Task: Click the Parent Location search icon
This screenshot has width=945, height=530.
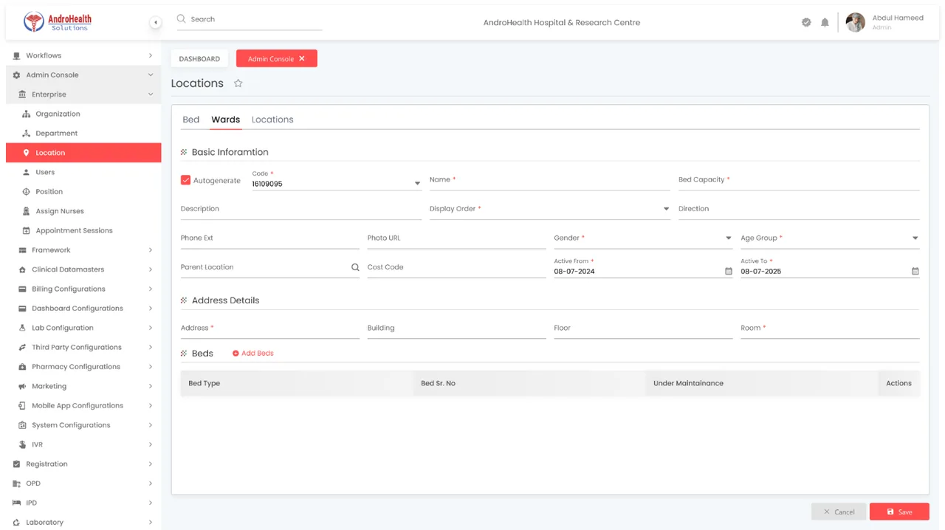Action: tap(355, 267)
